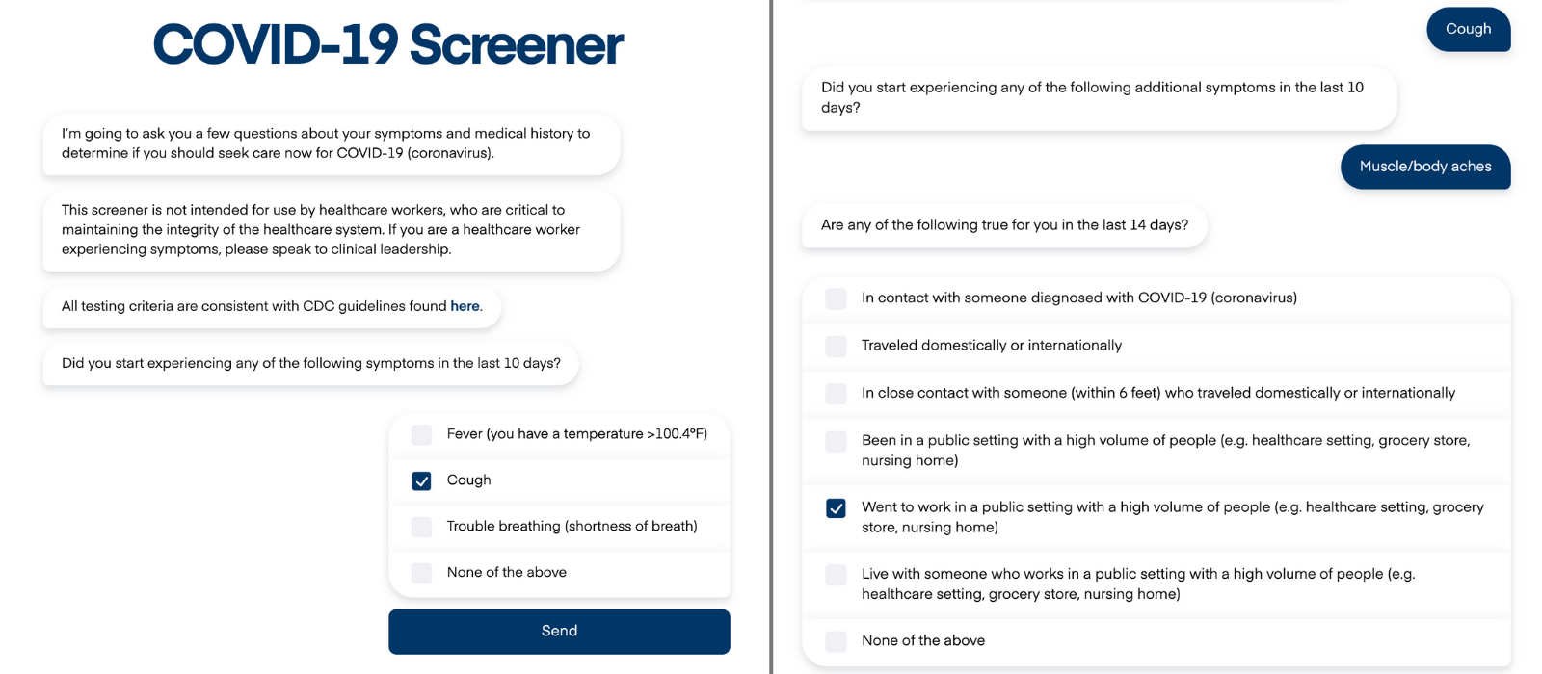Select None of the above for exposures

(x=835, y=640)
